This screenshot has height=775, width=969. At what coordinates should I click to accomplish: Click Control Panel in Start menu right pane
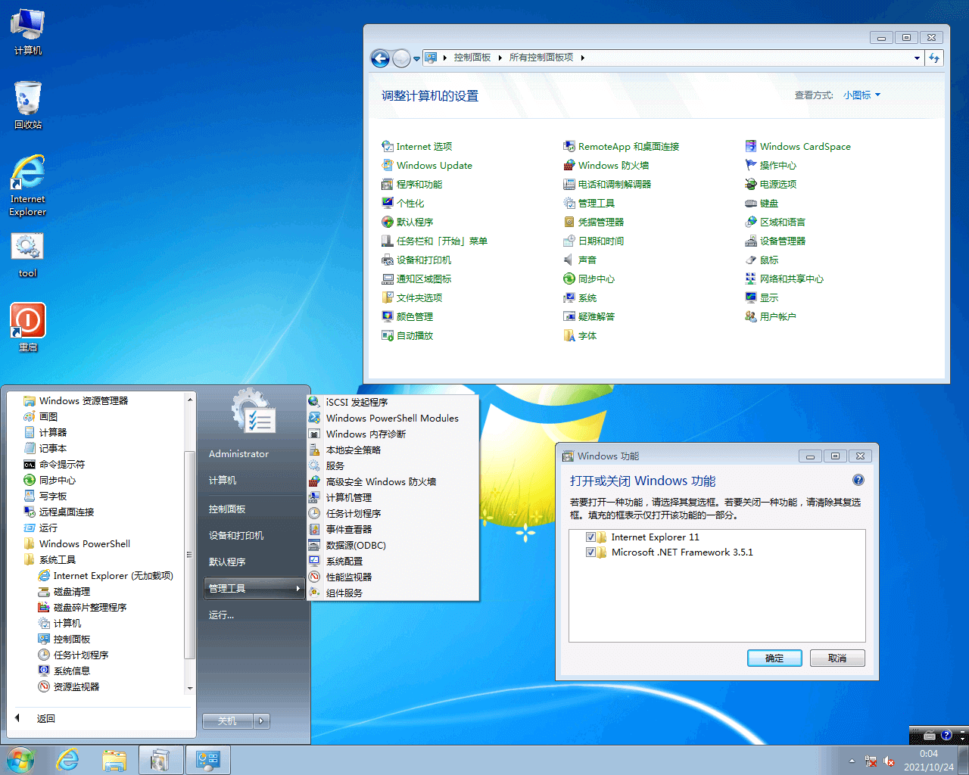227,509
